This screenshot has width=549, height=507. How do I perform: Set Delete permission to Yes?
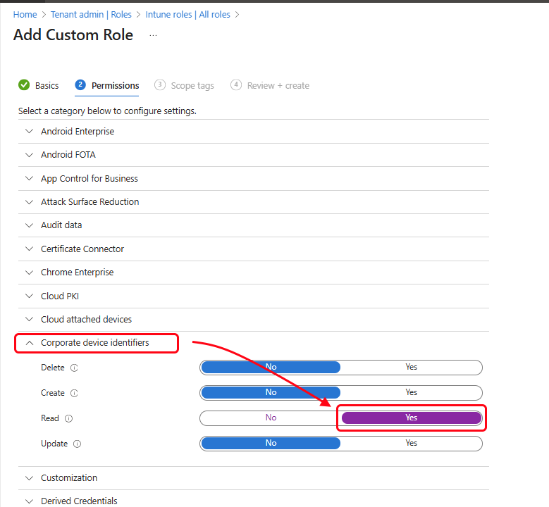[x=411, y=368]
